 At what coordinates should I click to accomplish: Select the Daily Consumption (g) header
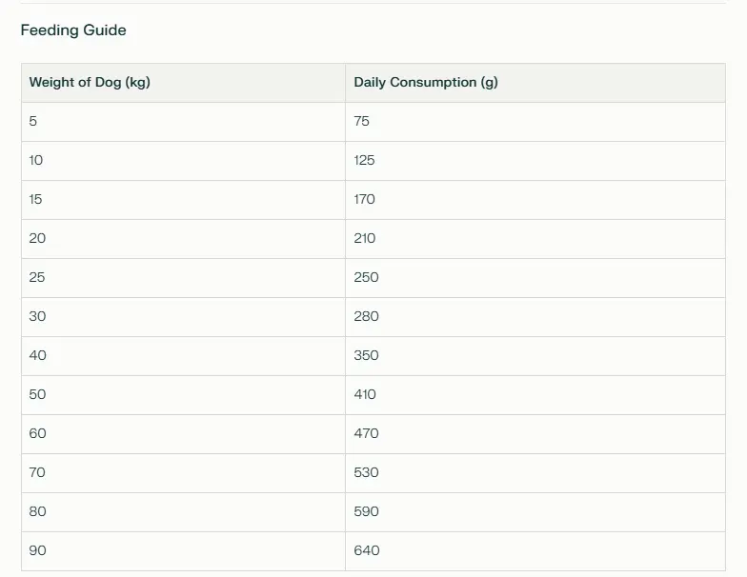(x=535, y=83)
